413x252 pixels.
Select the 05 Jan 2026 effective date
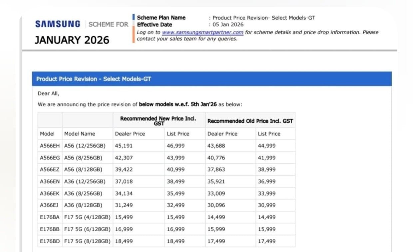228,25
